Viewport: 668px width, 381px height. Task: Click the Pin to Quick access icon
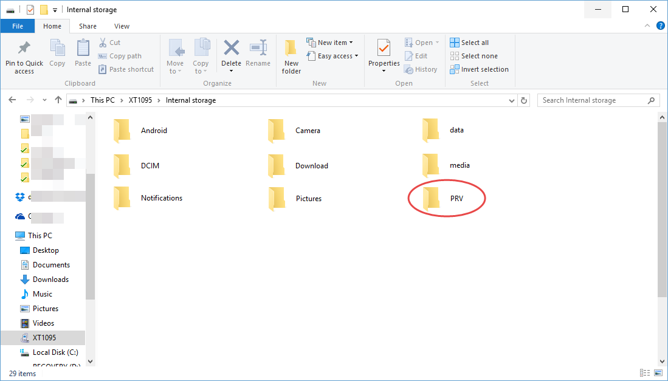(24, 49)
